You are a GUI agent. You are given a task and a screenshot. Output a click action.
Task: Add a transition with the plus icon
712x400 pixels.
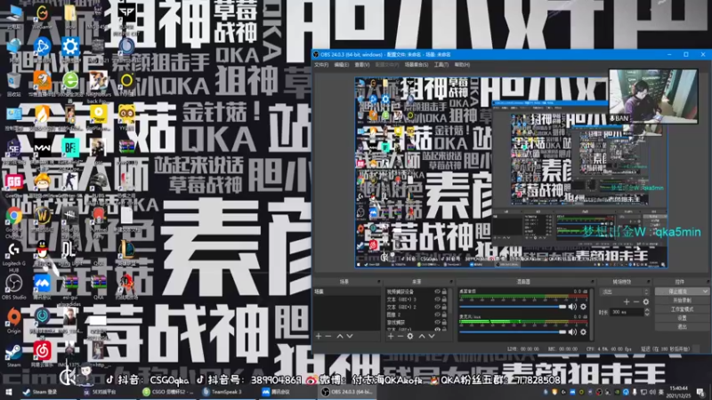click(x=627, y=301)
